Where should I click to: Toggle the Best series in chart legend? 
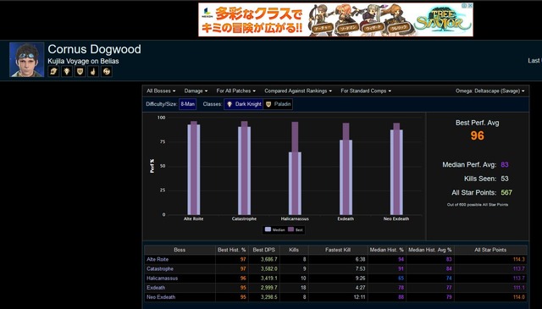coord(296,229)
